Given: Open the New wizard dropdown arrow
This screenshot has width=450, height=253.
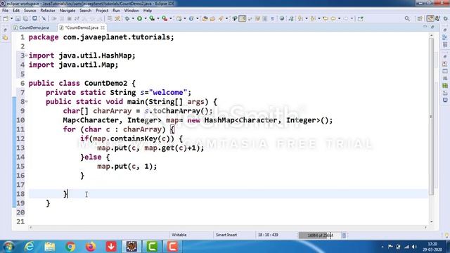Looking at the screenshot, I should coord(11,19).
